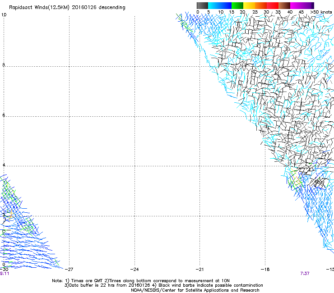Click the orange 25-30 knots color swatch
This screenshot has width=334, height=293.
pos(261,5)
